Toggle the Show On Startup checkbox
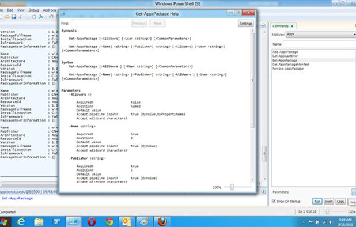Viewport: 356px width, 227px height. (274, 201)
